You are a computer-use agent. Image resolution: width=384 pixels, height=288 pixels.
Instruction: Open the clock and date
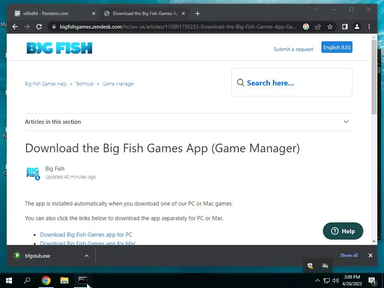(352, 280)
